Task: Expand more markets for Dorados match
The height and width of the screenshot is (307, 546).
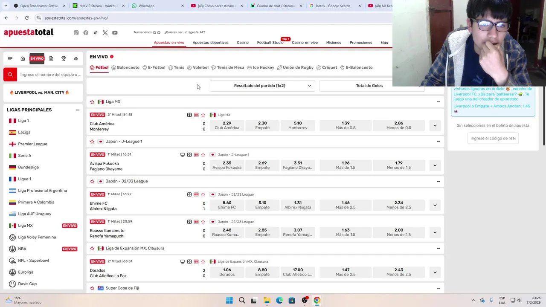Action: [x=435, y=272]
